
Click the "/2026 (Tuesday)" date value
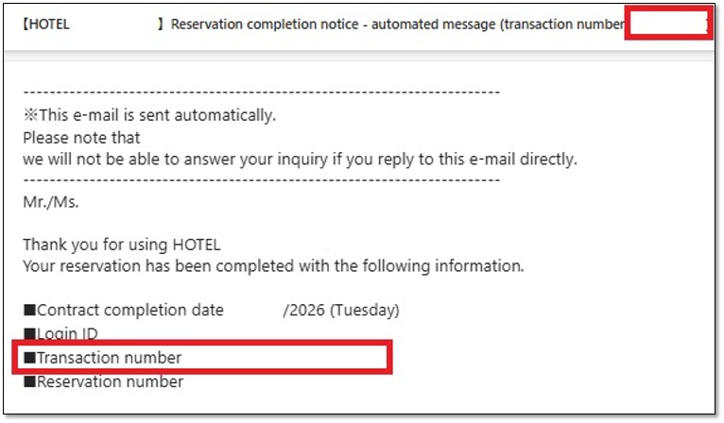point(341,310)
